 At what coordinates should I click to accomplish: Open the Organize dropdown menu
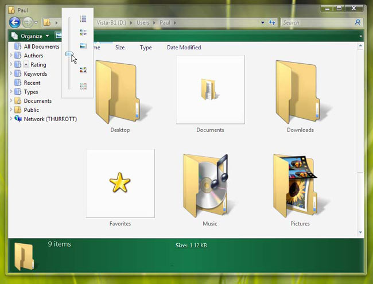tap(30, 36)
